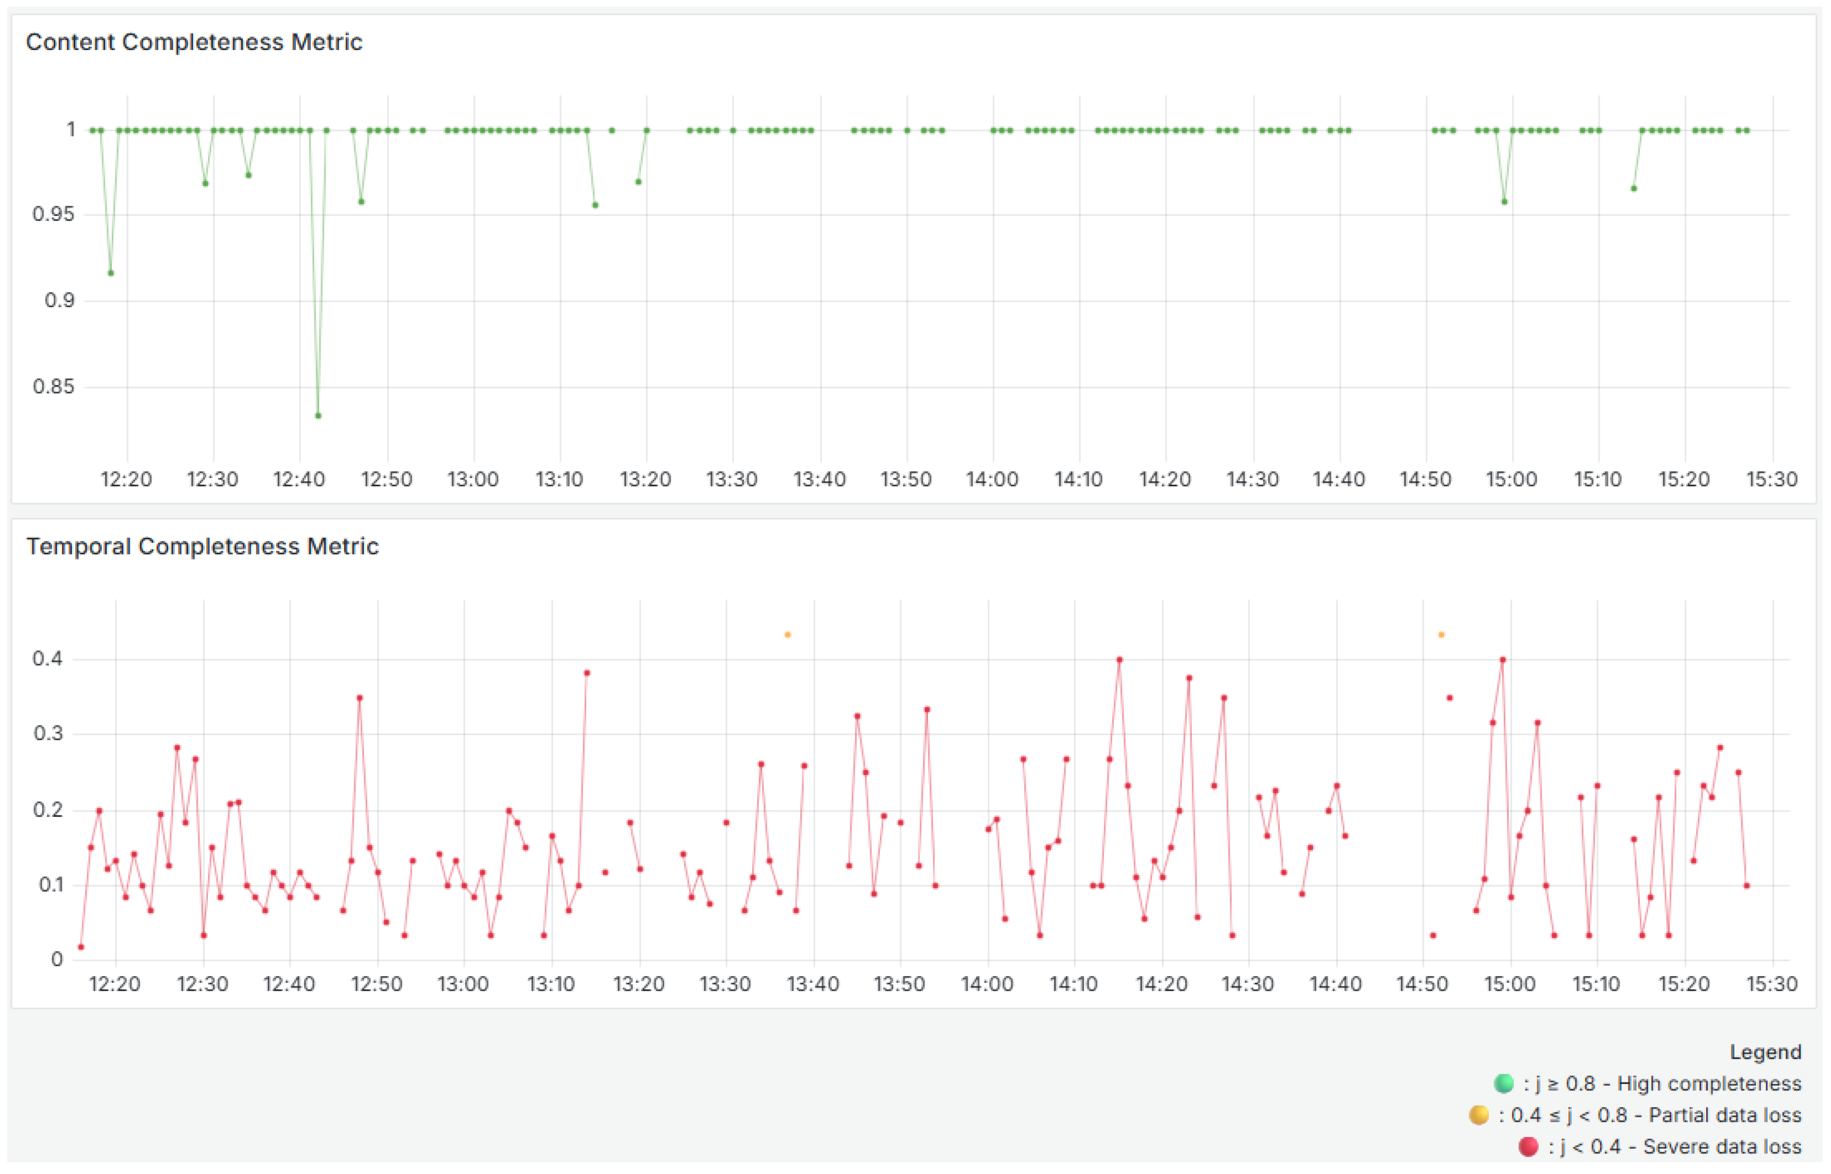
Task: Click the green High completeness legend circle
Action: tap(1504, 1083)
